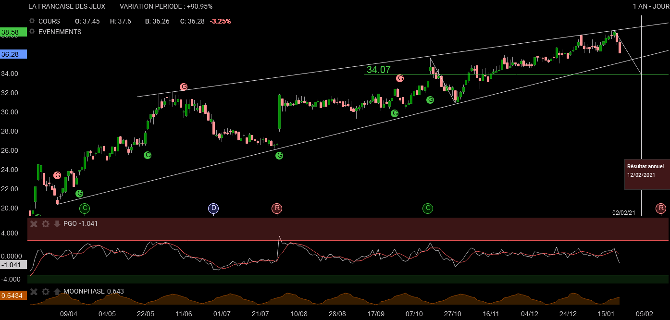The height and width of the screenshot is (320, 670).
Task: Click the green G marker near 26.00 around 22/05
Action: (148, 155)
